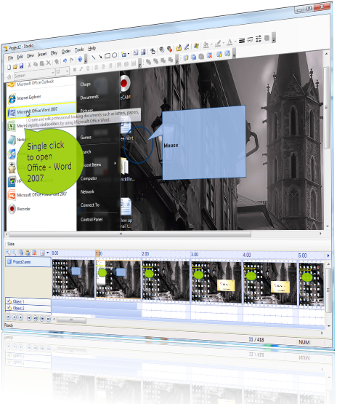
Task: Select the Object 1 timeline row
Action: (28, 301)
